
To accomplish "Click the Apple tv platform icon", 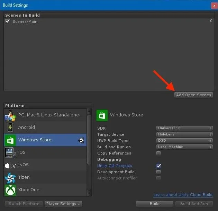I will pyautogui.click(x=10, y=165).
